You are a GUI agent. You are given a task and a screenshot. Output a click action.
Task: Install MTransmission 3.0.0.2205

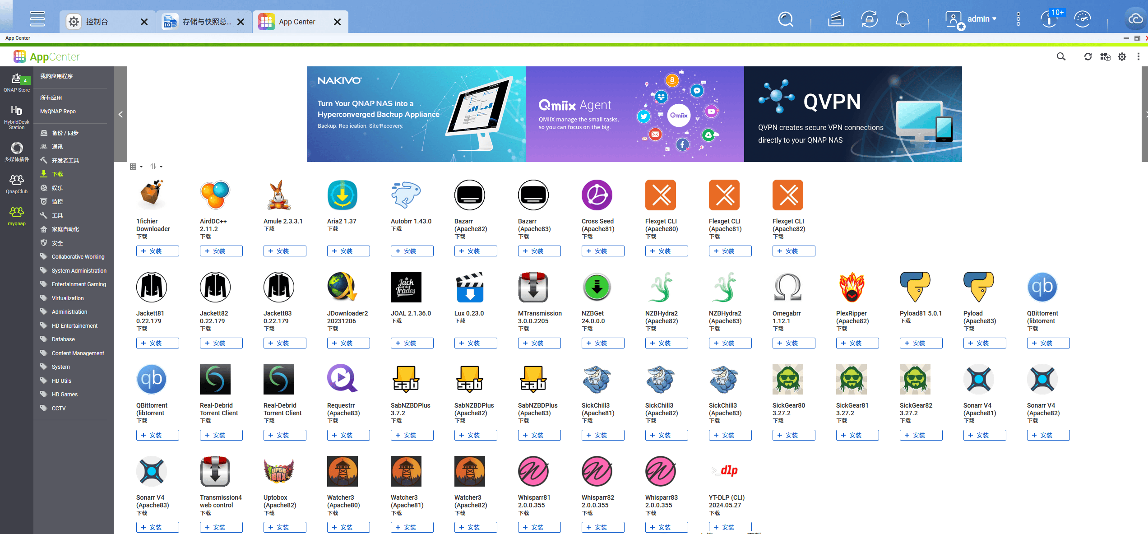(539, 343)
